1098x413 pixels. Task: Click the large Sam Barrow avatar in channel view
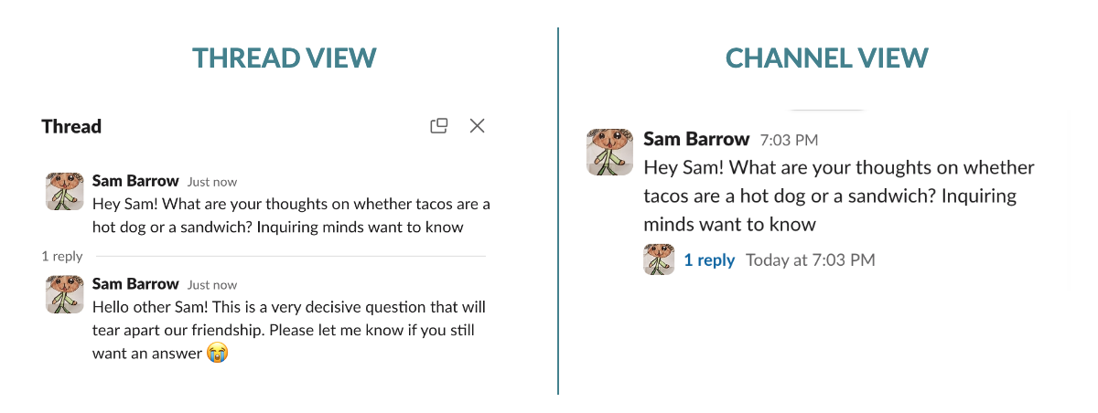(608, 152)
